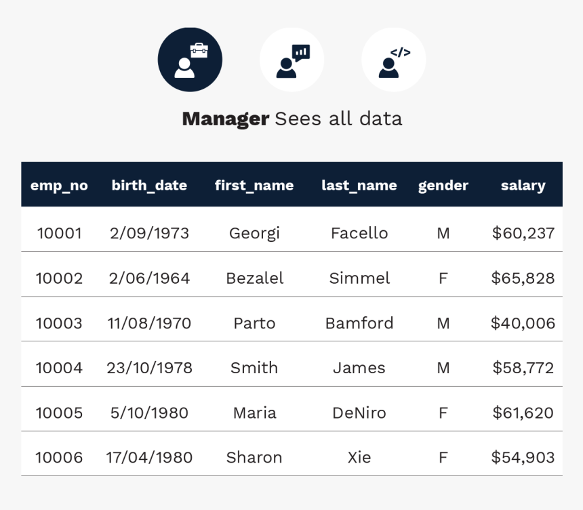Select the Manager Sees all data caption
This screenshot has width=583, height=510.
[x=292, y=119]
